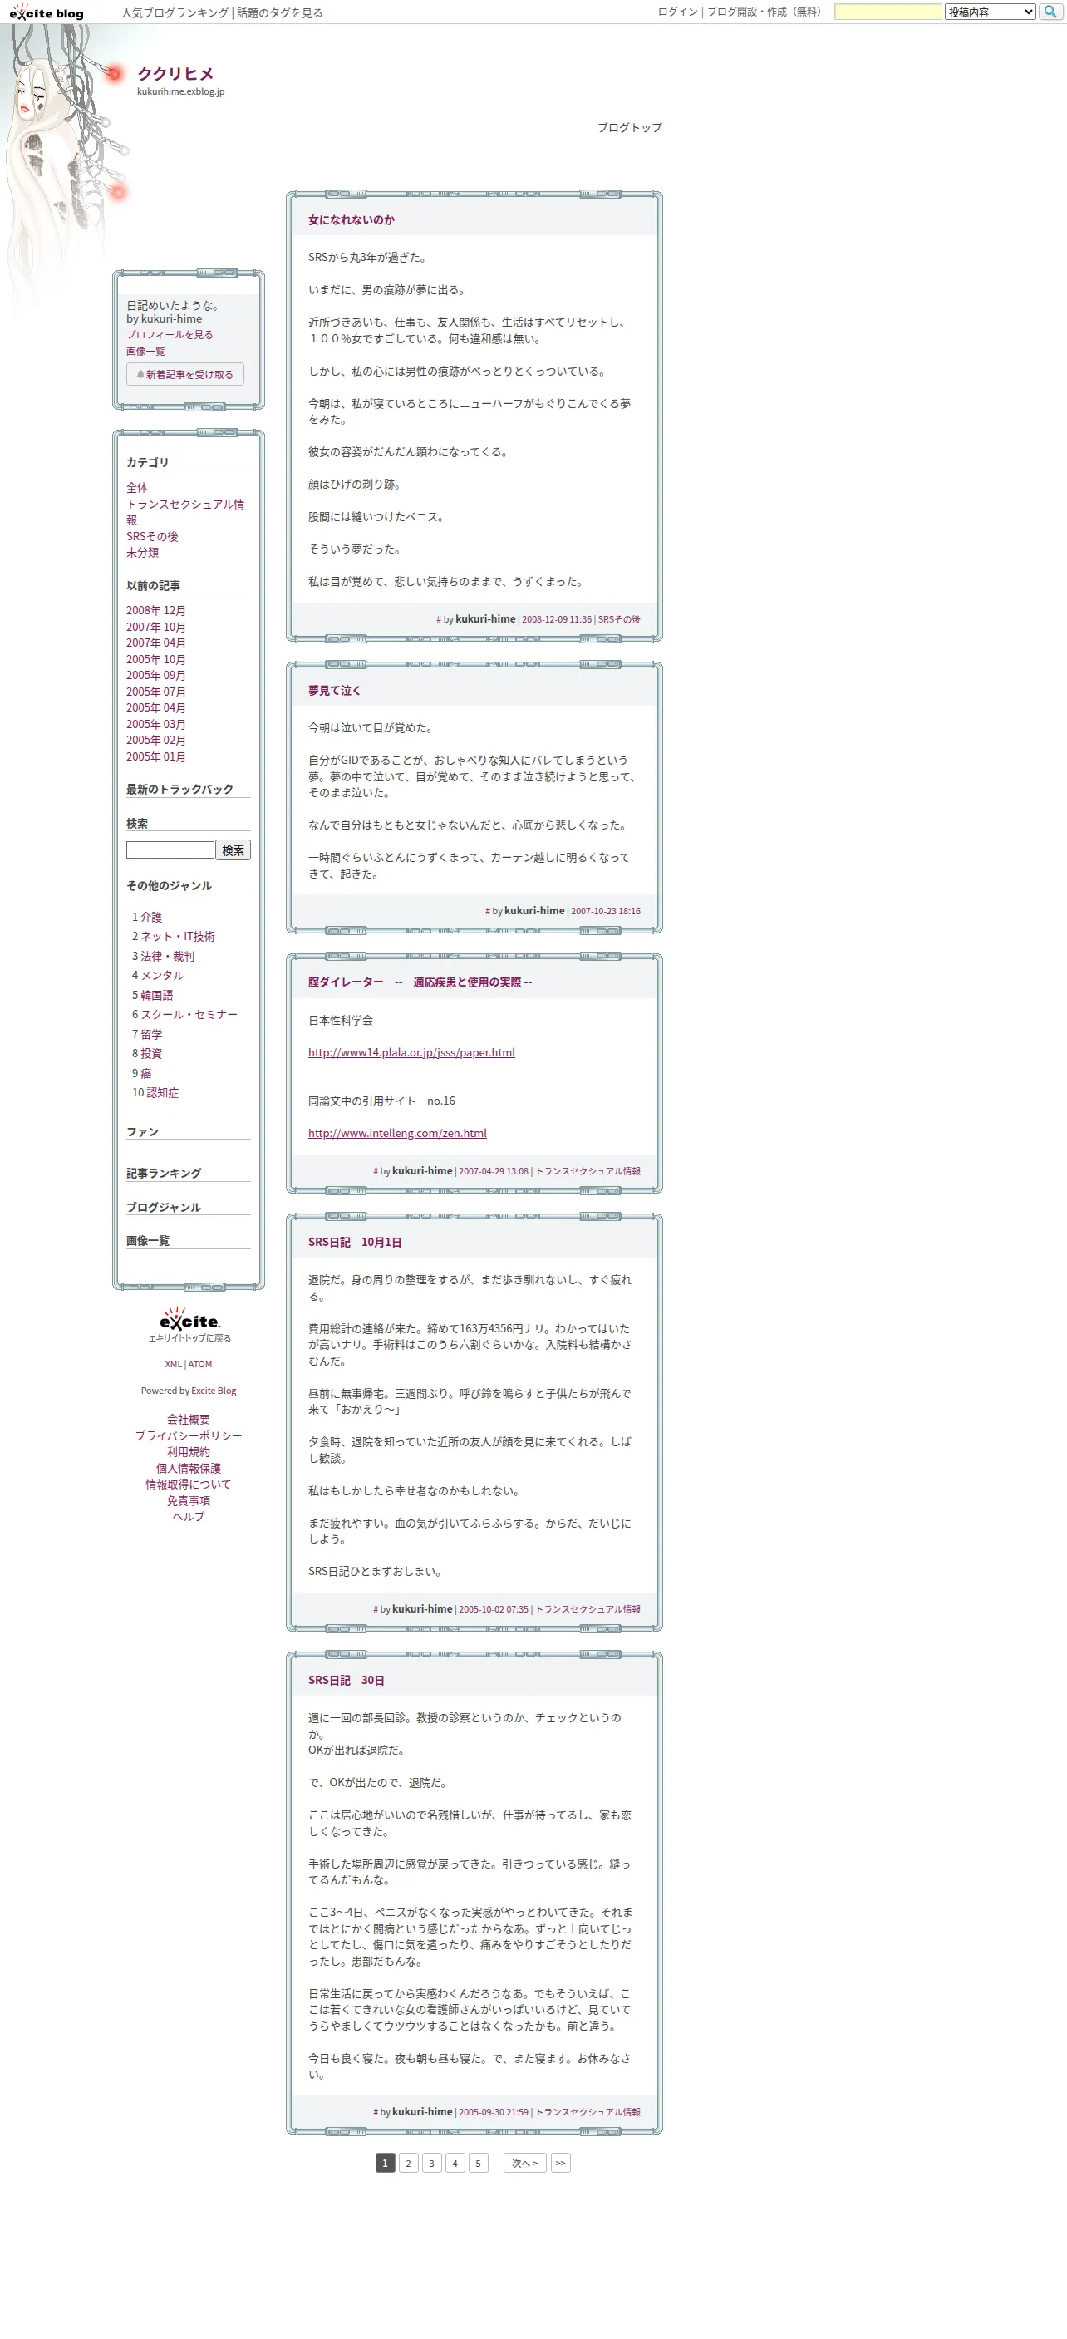Image resolution: width=1067 pixels, height=2339 pixels.
Task: Open the post titled 夢見て泣く
Action: click(334, 690)
